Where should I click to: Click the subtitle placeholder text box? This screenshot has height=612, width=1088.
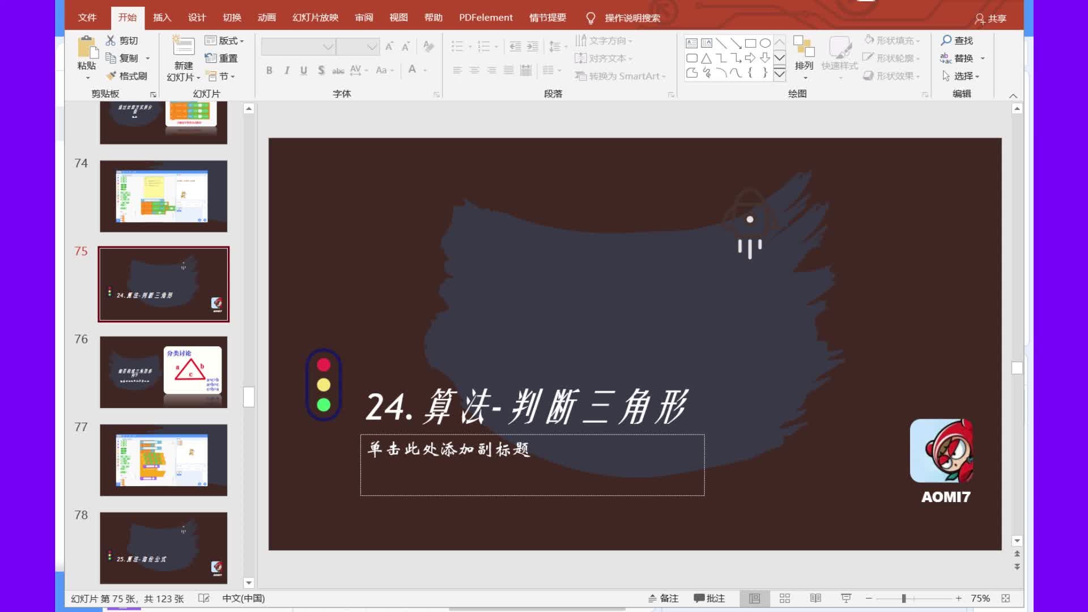coord(532,465)
